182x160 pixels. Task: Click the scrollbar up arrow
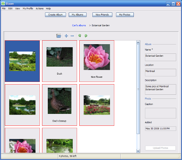138,42
